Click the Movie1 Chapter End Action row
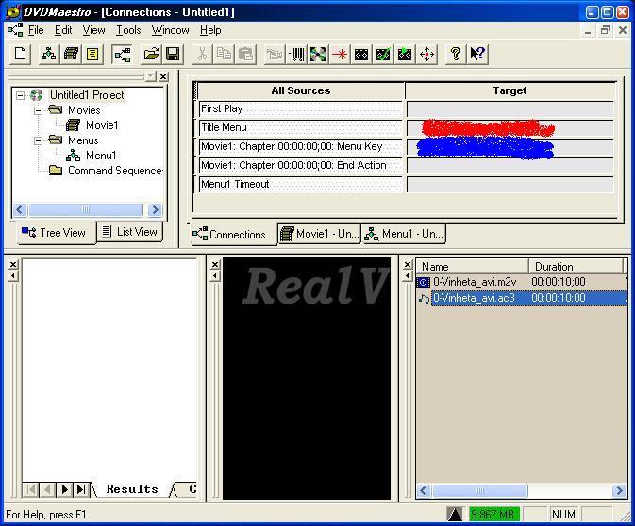635x526 pixels. coord(300,166)
